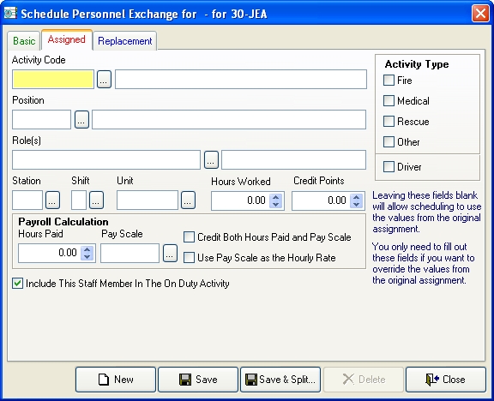
Task: Create a new entry with New button
Action: pyautogui.click(x=116, y=380)
